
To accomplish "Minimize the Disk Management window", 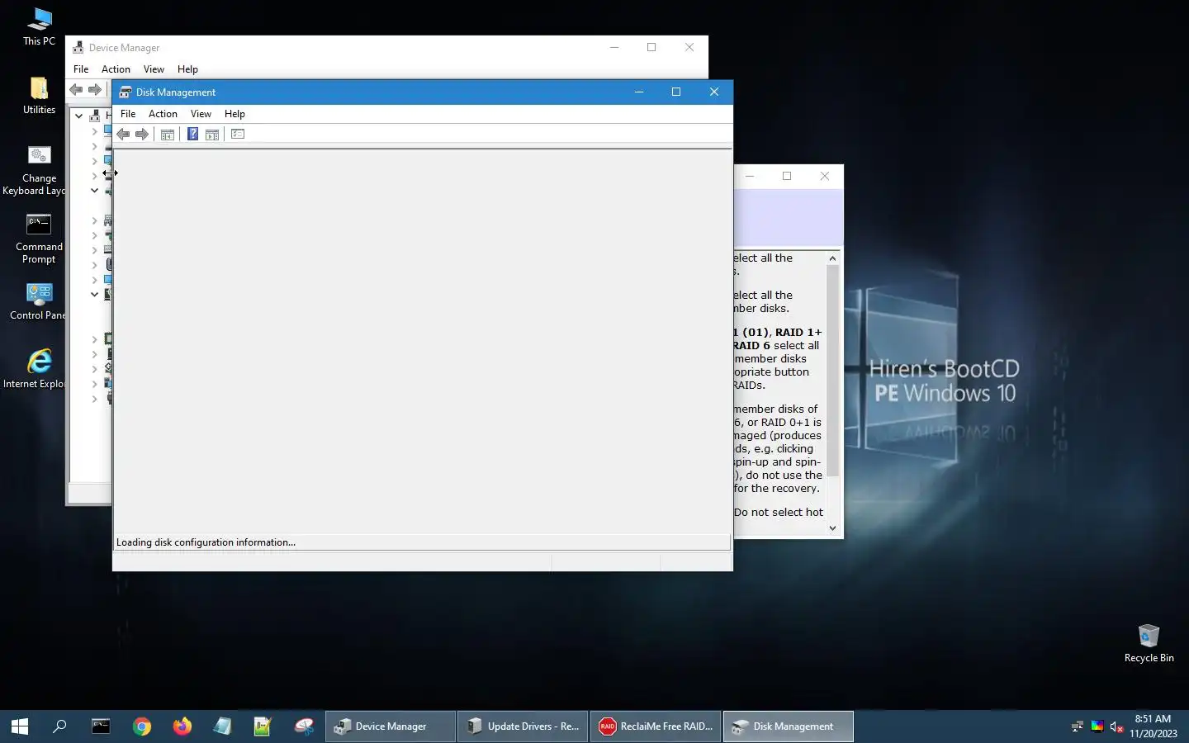I will [x=638, y=92].
